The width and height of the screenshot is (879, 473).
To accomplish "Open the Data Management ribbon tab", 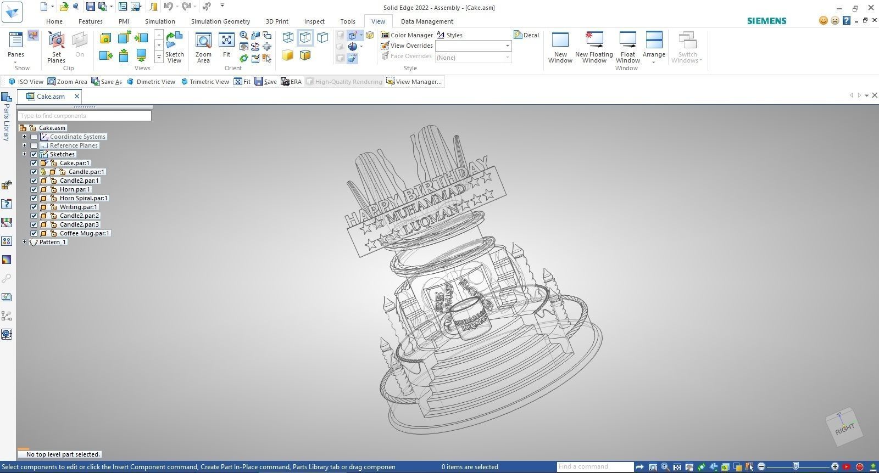I will coord(427,21).
